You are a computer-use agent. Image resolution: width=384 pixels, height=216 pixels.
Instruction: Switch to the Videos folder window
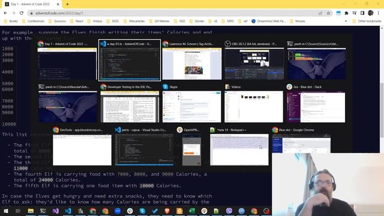254,103
